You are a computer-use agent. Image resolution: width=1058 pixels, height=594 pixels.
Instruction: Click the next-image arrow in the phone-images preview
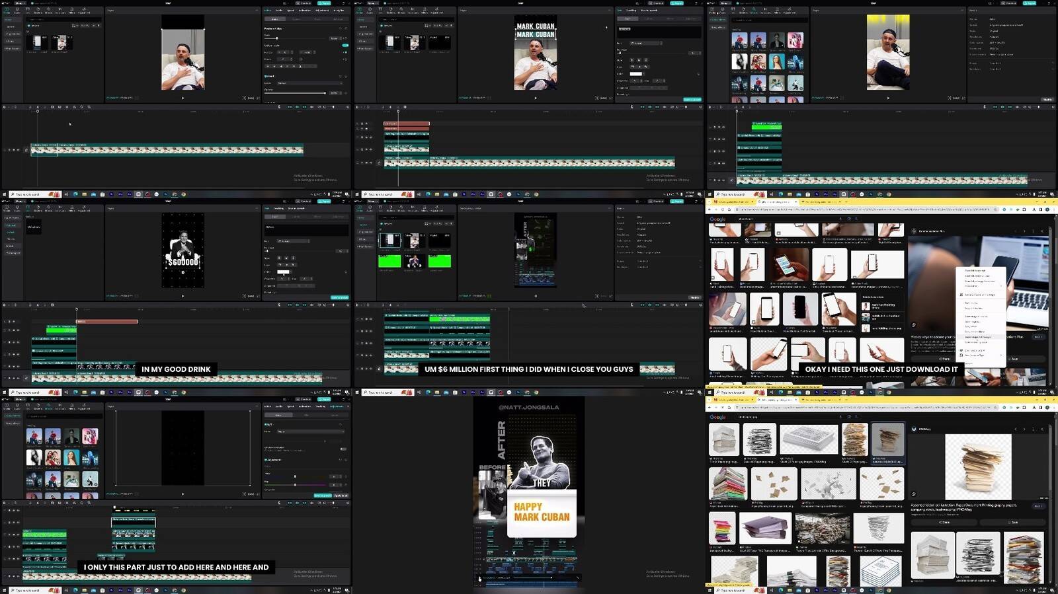(x=1024, y=231)
